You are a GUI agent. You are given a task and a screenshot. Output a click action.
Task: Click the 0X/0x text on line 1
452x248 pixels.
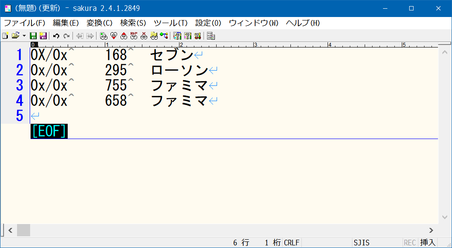click(49, 54)
